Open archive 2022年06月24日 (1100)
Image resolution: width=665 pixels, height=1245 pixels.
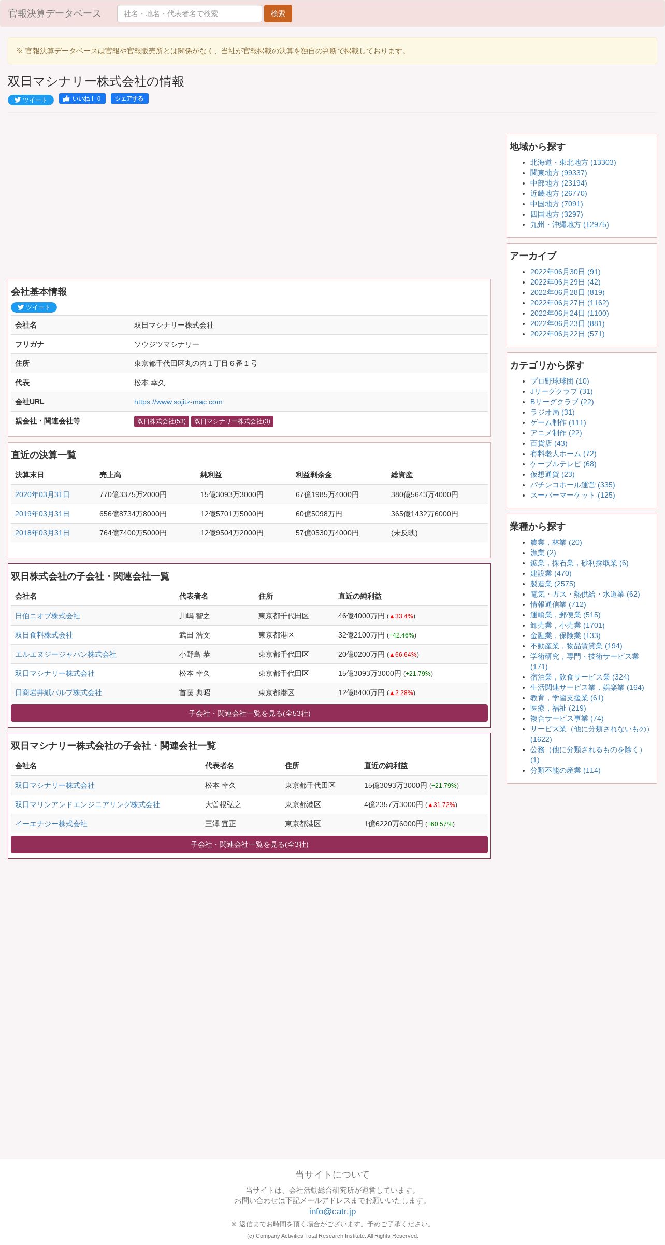point(570,313)
